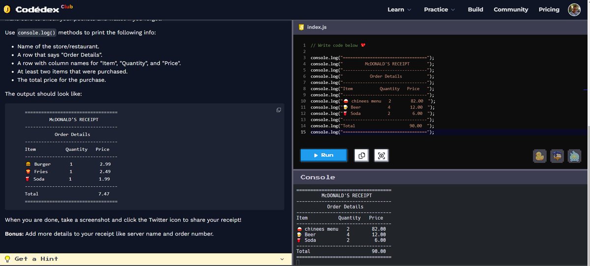Click the Club badge next to the logo
This screenshot has height=266, width=590.
[67, 6]
